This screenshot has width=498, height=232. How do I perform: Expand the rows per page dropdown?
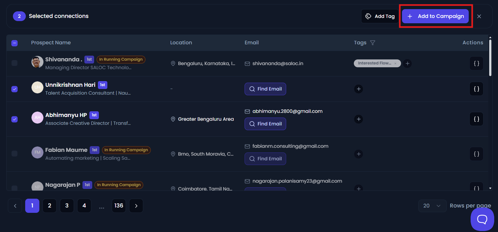click(432, 206)
